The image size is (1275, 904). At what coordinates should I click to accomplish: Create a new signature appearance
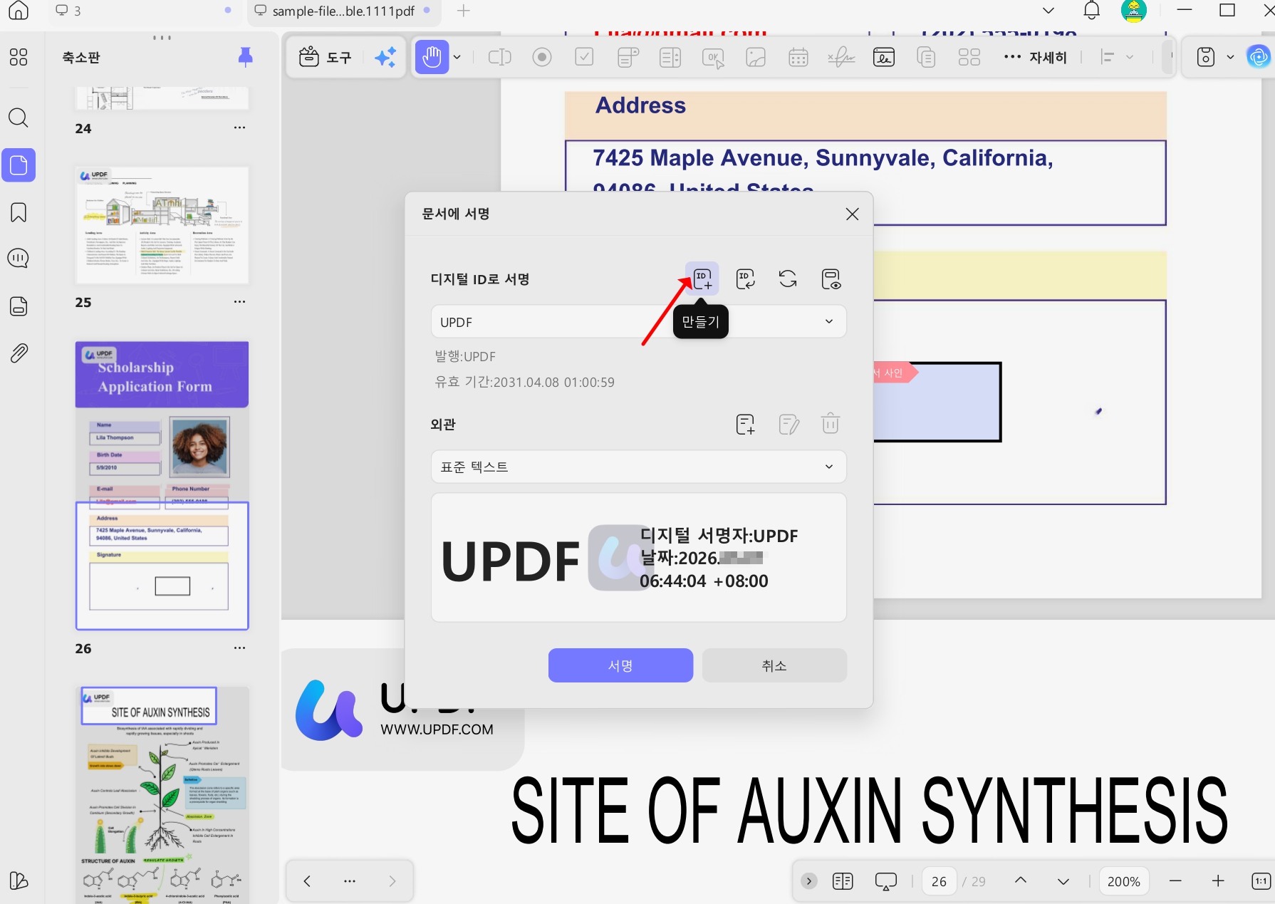pos(745,425)
